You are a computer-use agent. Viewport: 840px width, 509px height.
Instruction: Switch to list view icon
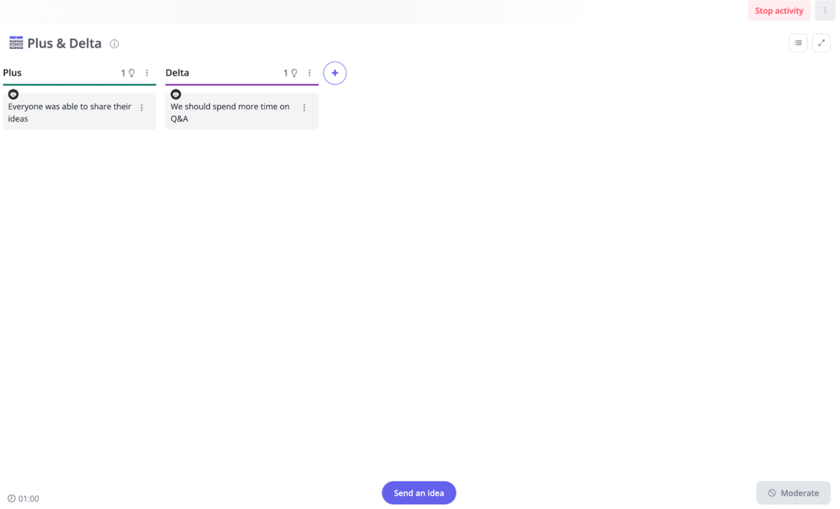[798, 43]
